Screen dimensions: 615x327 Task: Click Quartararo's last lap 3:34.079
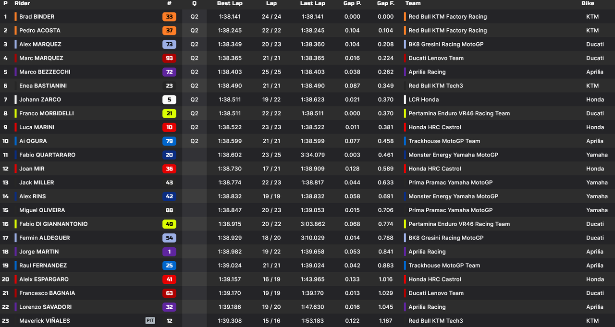313,155
